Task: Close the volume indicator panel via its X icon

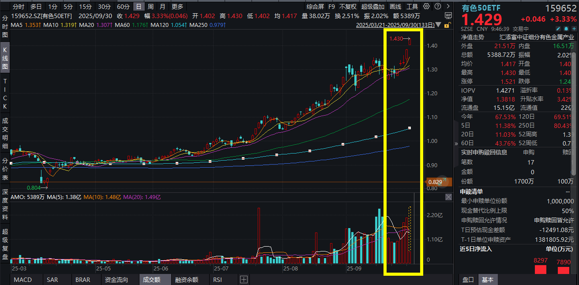Action: tap(448, 197)
